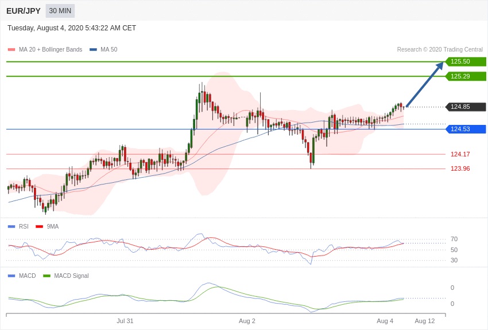Screen dimensions: 488x330
Task: Click the MACD legend label
Action: (x=27, y=276)
